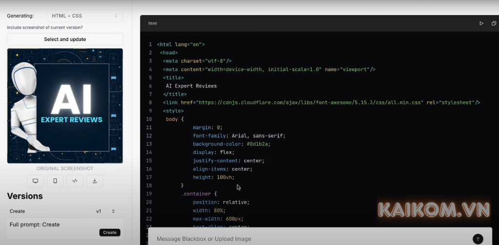Click the margin: 0 line
The height and width of the screenshot is (245, 499).
(x=208, y=127)
